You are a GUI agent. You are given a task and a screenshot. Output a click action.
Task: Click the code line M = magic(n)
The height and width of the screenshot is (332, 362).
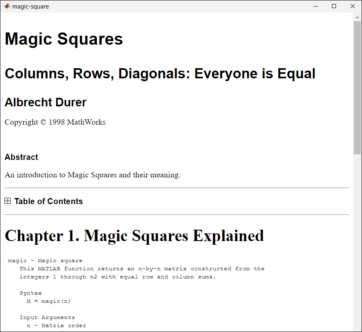49,301
